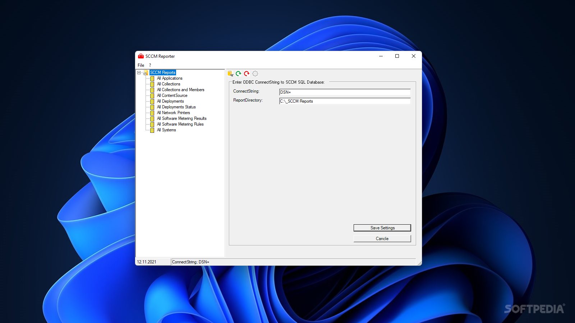575x323 pixels.
Task: Click the report icon beside All Deployments Status
Action: pyautogui.click(x=152, y=107)
